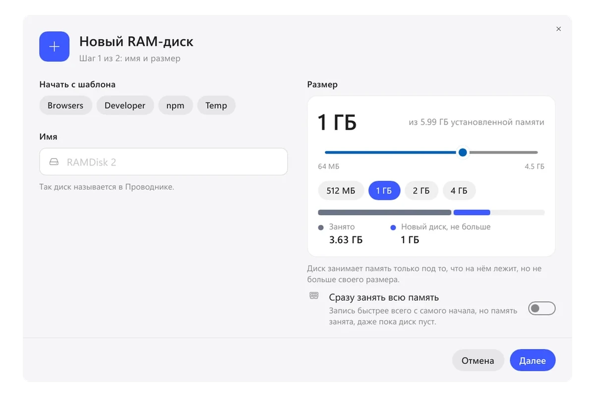Click the blue plus icon beside the title

[x=55, y=47]
